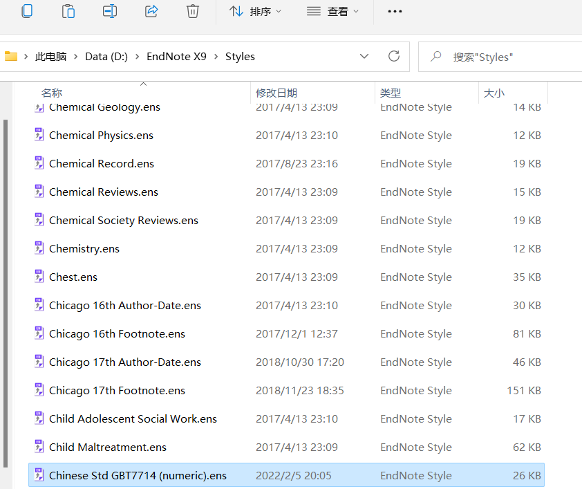Select Chinese Std GBT7714 (numeric).ens file
The height and width of the screenshot is (489, 582).
286,475
